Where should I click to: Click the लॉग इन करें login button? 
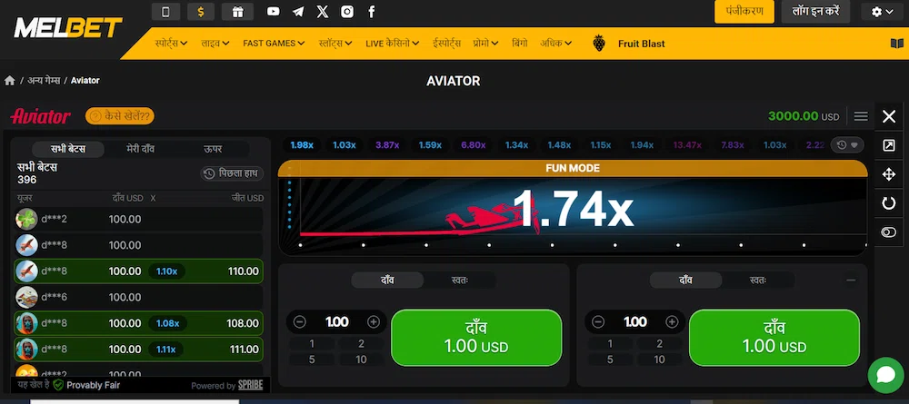pos(815,12)
